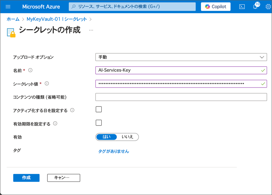This screenshot has height=195, width=272.
Task: Show info for 有効期限を設定する
Action: point(55,124)
